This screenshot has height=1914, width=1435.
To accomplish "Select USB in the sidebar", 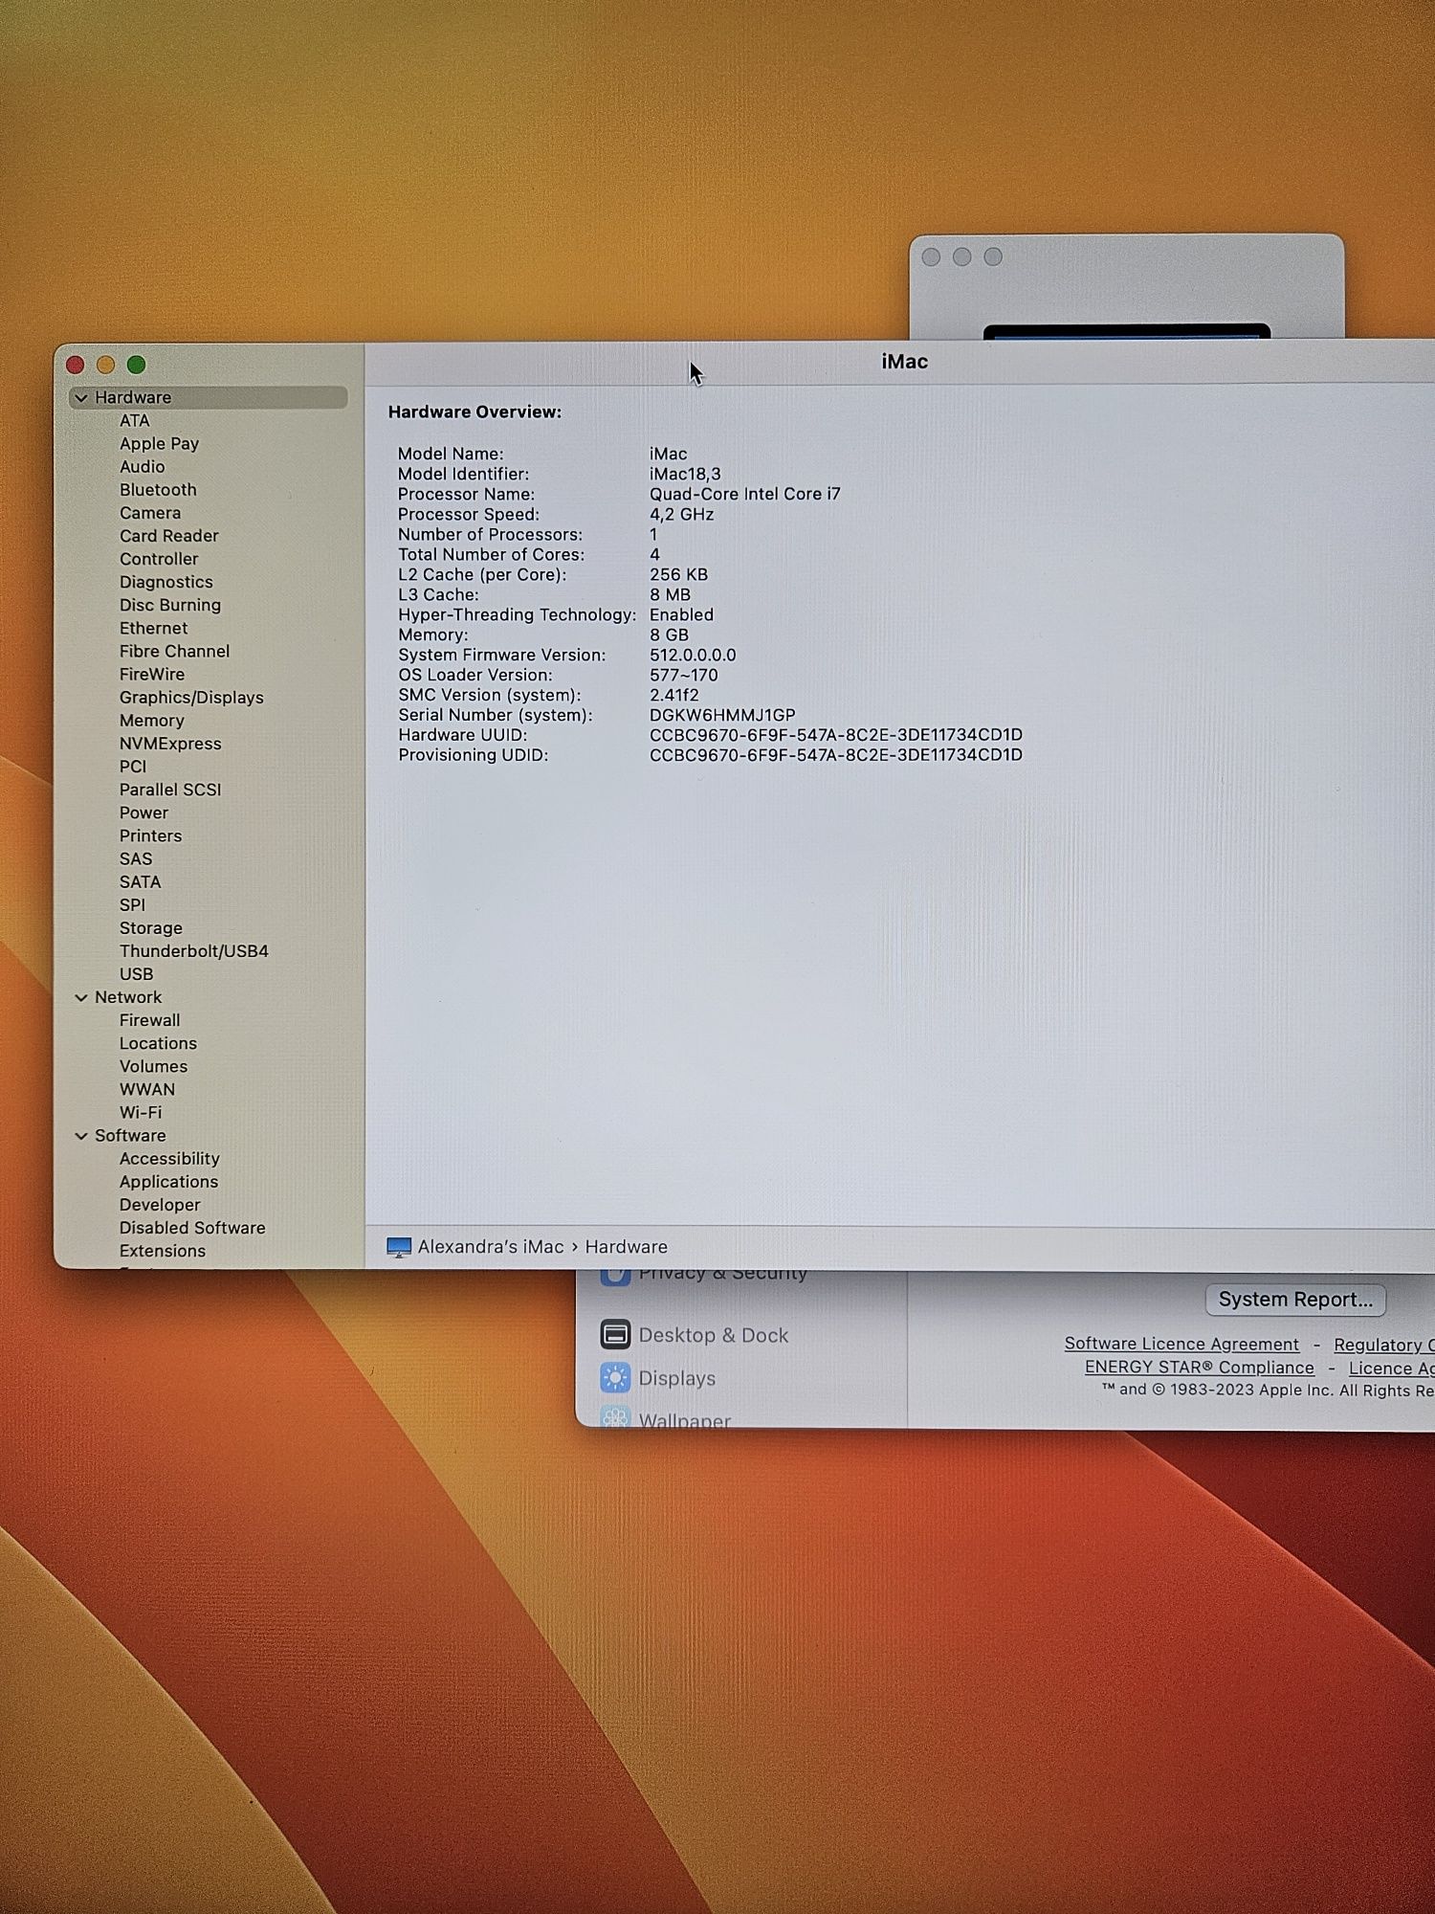I will pyautogui.click(x=136, y=974).
